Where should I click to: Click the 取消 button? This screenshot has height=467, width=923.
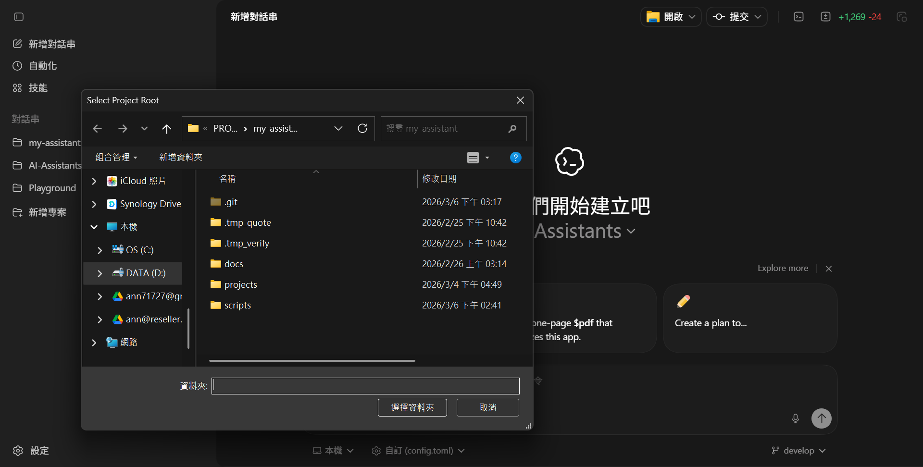(487, 407)
